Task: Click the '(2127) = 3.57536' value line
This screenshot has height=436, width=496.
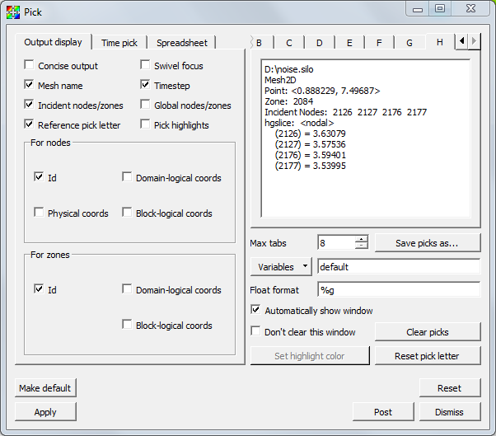Action: (x=310, y=144)
